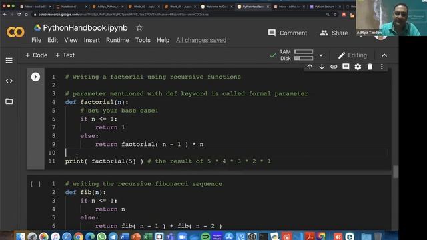Viewport: 427px width, 240px height.
Task: Go back in the browser
Action: click(x=5, y=15)
